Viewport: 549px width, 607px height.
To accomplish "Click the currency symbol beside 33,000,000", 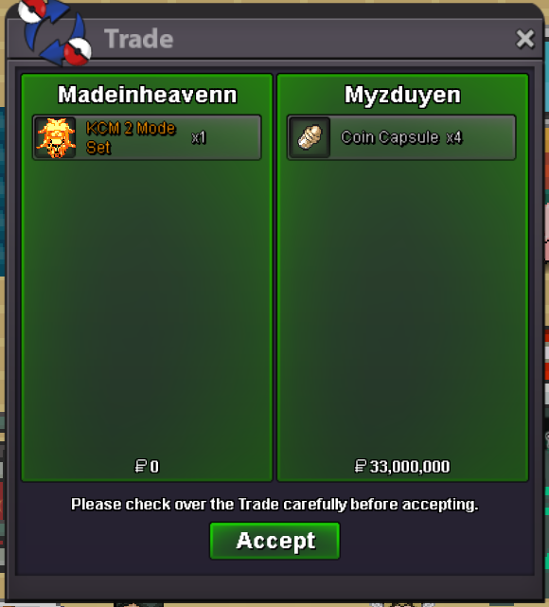I will pyautogui.click(x=361, y=466).
